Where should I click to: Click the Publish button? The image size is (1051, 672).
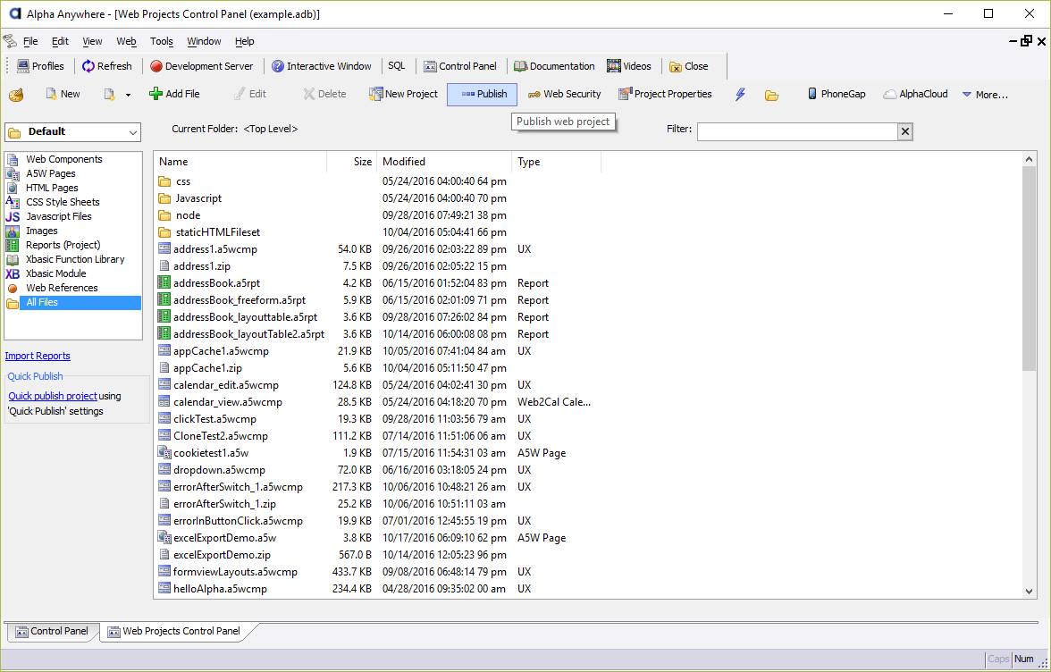click(482, 95)
